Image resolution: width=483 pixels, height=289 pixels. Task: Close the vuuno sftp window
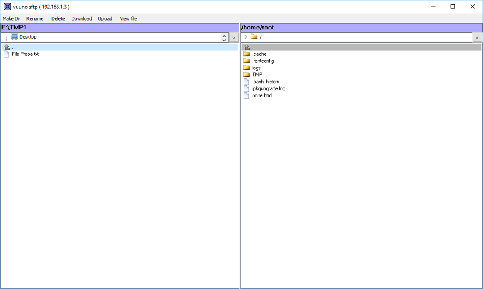[473, 7]
